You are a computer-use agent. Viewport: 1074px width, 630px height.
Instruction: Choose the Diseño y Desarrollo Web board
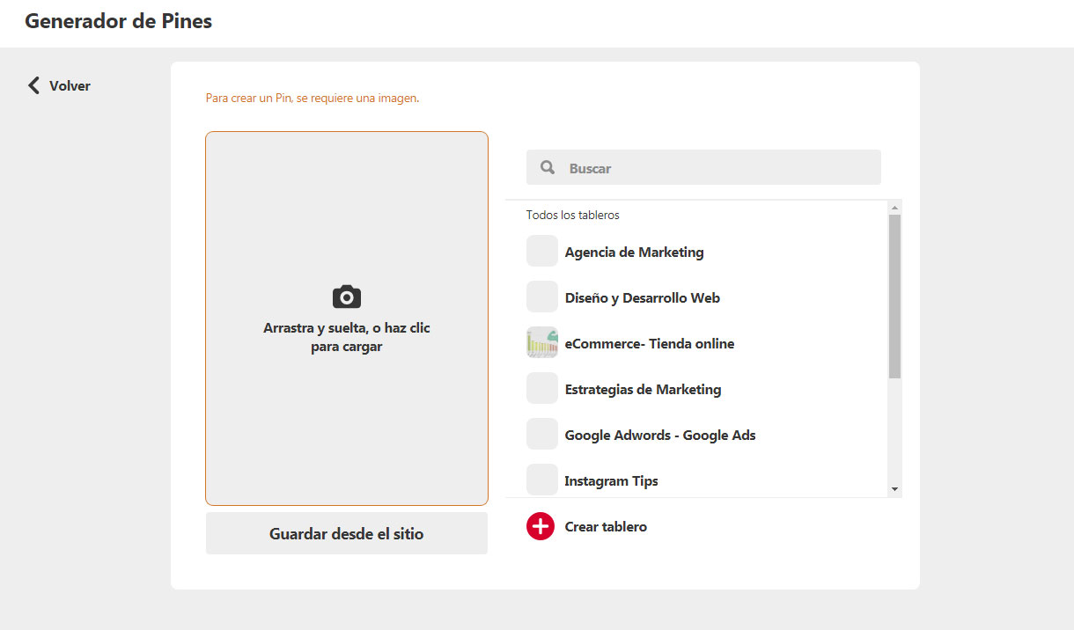point(642,298)
